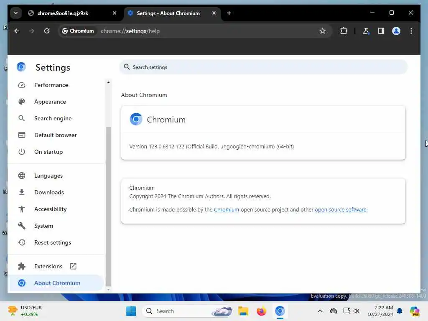This screenshot has width=428, height=321.
Task: Click the sidebar scroll-down arrow
Action: pos(108,289)
